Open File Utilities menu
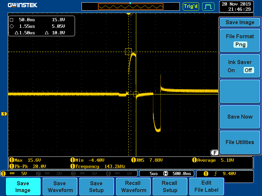The height and width of the screenshot is (196, 262). [x=240, y=142]
